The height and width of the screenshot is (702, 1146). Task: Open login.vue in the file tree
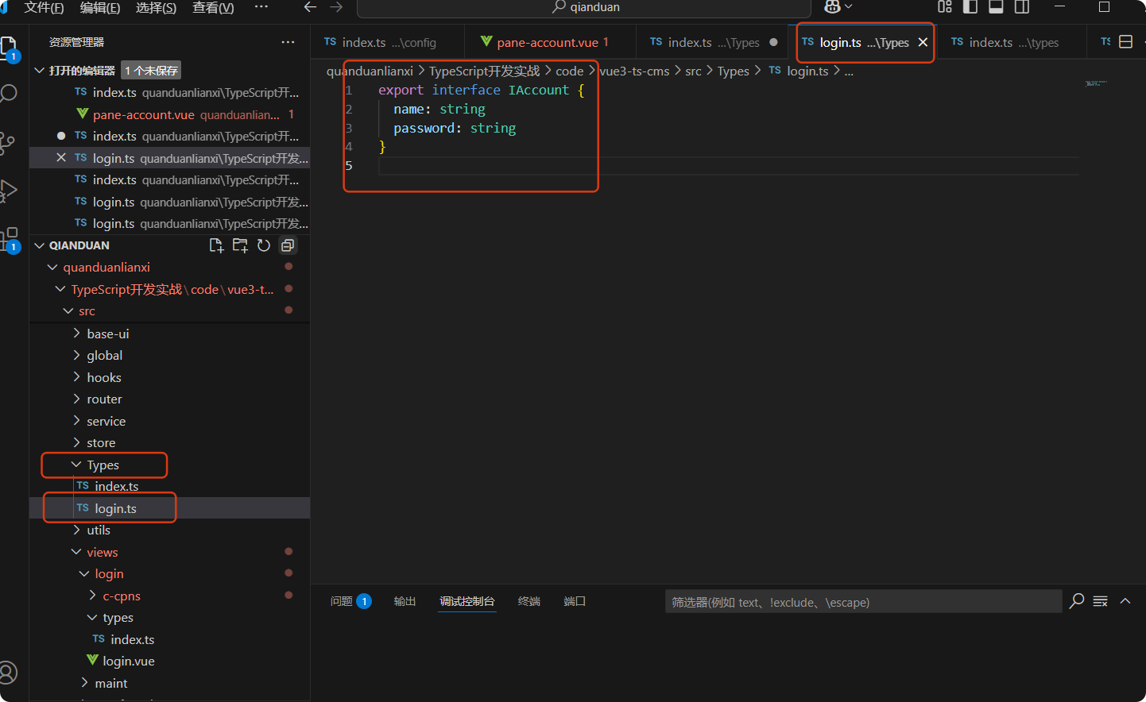coord(128,661)
